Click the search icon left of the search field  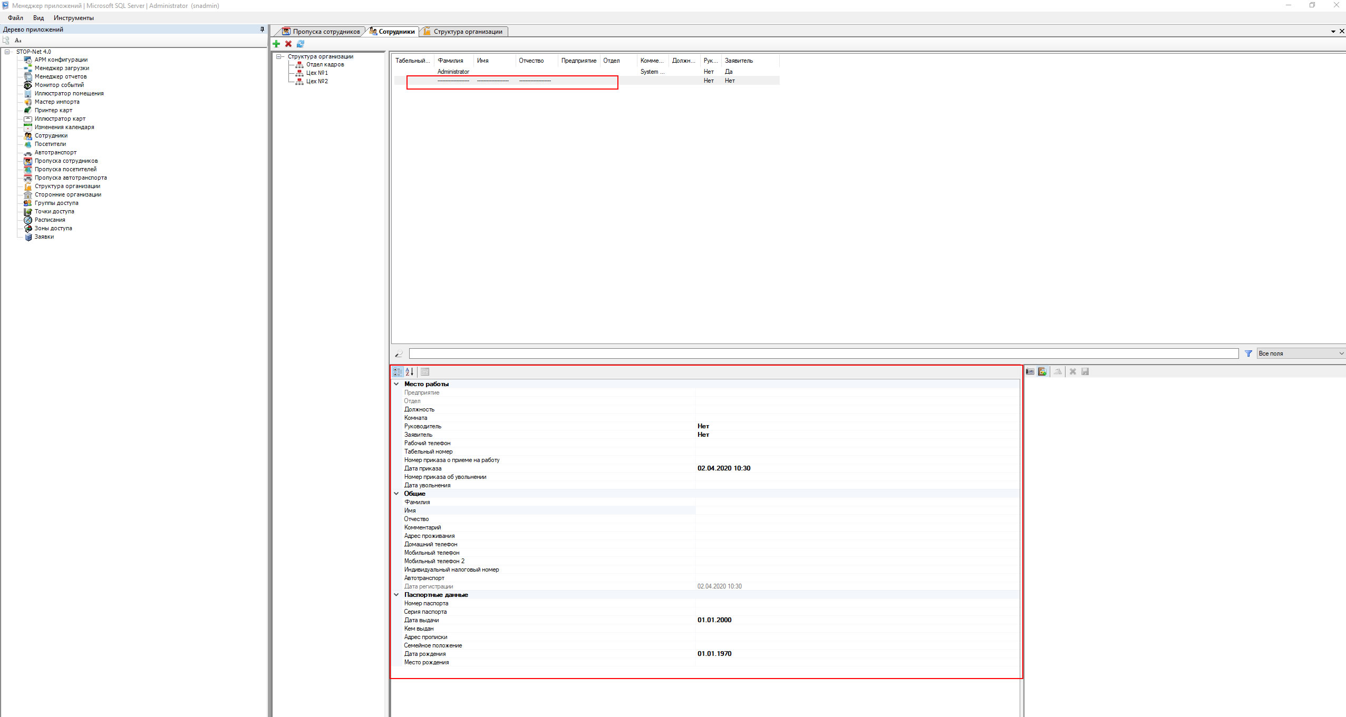click(399, 353)
